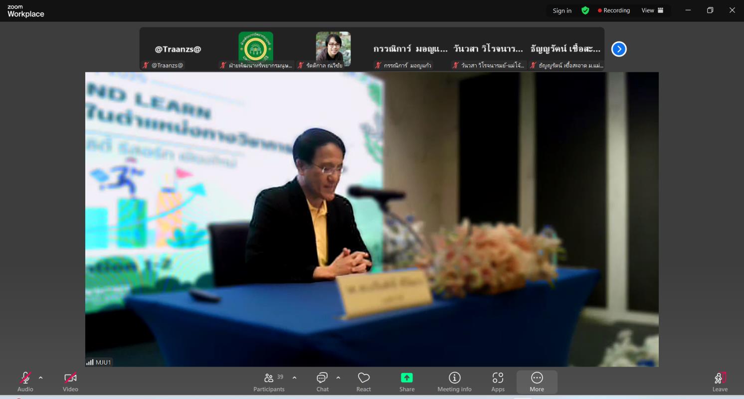Open the More options menu
This screenshot has width=744, height=399.
coord(537,382)
